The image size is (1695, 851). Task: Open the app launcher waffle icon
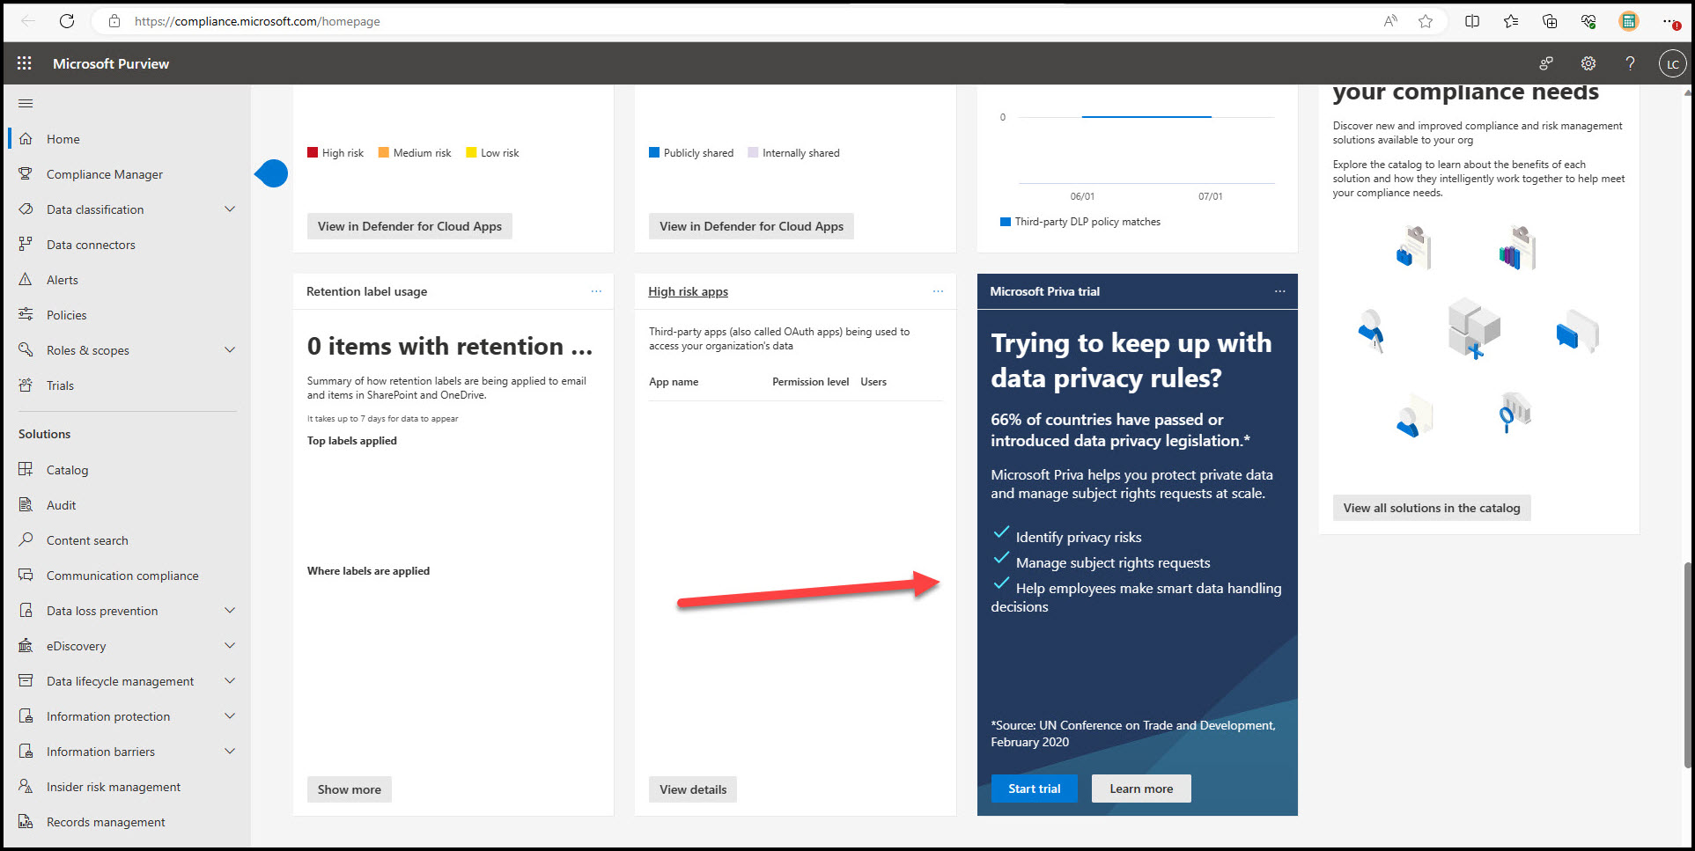tap(25, 63)
